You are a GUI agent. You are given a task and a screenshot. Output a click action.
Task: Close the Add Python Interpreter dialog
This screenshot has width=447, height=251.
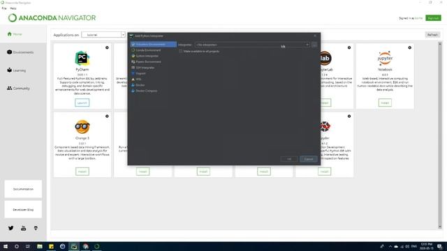point(315,36)
